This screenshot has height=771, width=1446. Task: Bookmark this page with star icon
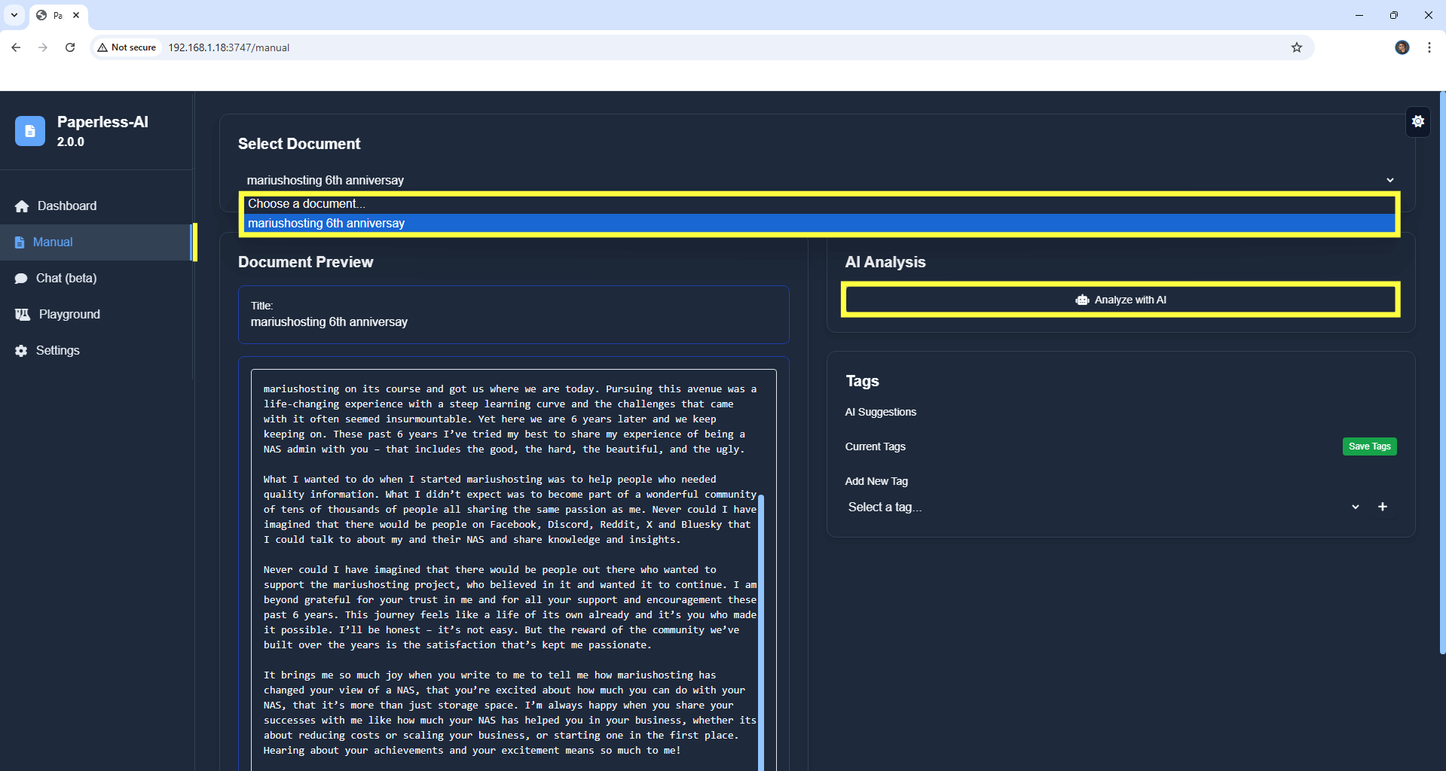(1297, 47)
